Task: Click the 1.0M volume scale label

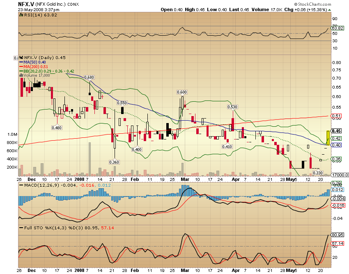Action: (x=12, y=134)
